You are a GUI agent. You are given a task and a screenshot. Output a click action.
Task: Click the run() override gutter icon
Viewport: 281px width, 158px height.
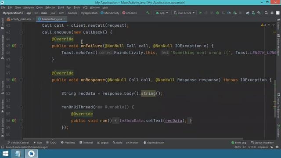(14, 121)
